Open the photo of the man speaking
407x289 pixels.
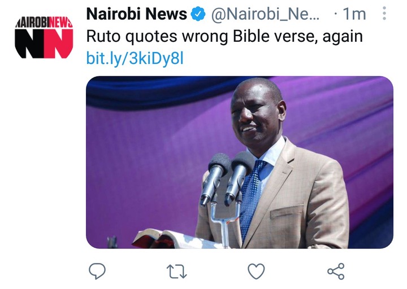coord(240,162)
